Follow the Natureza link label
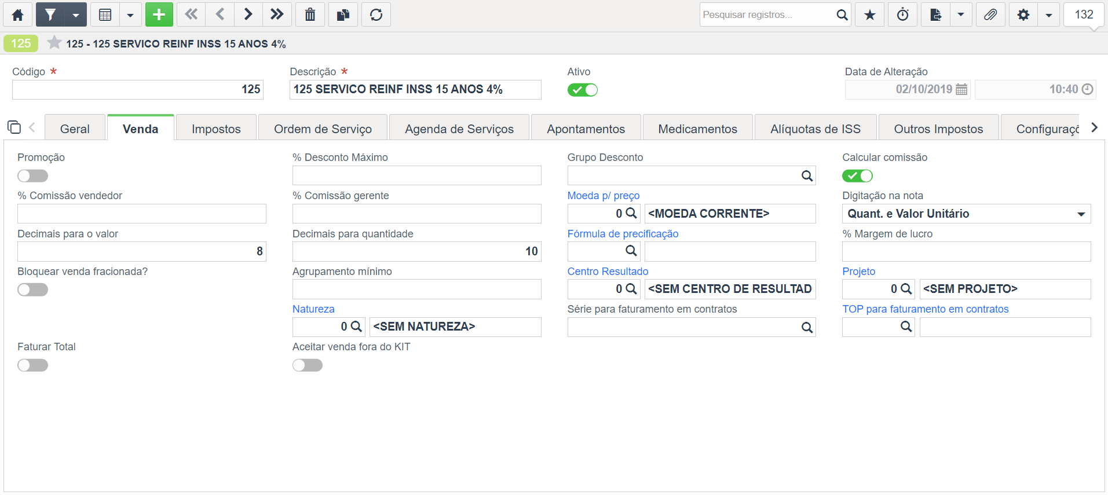This screenshot has width=1108, height=495. (313, 309)
